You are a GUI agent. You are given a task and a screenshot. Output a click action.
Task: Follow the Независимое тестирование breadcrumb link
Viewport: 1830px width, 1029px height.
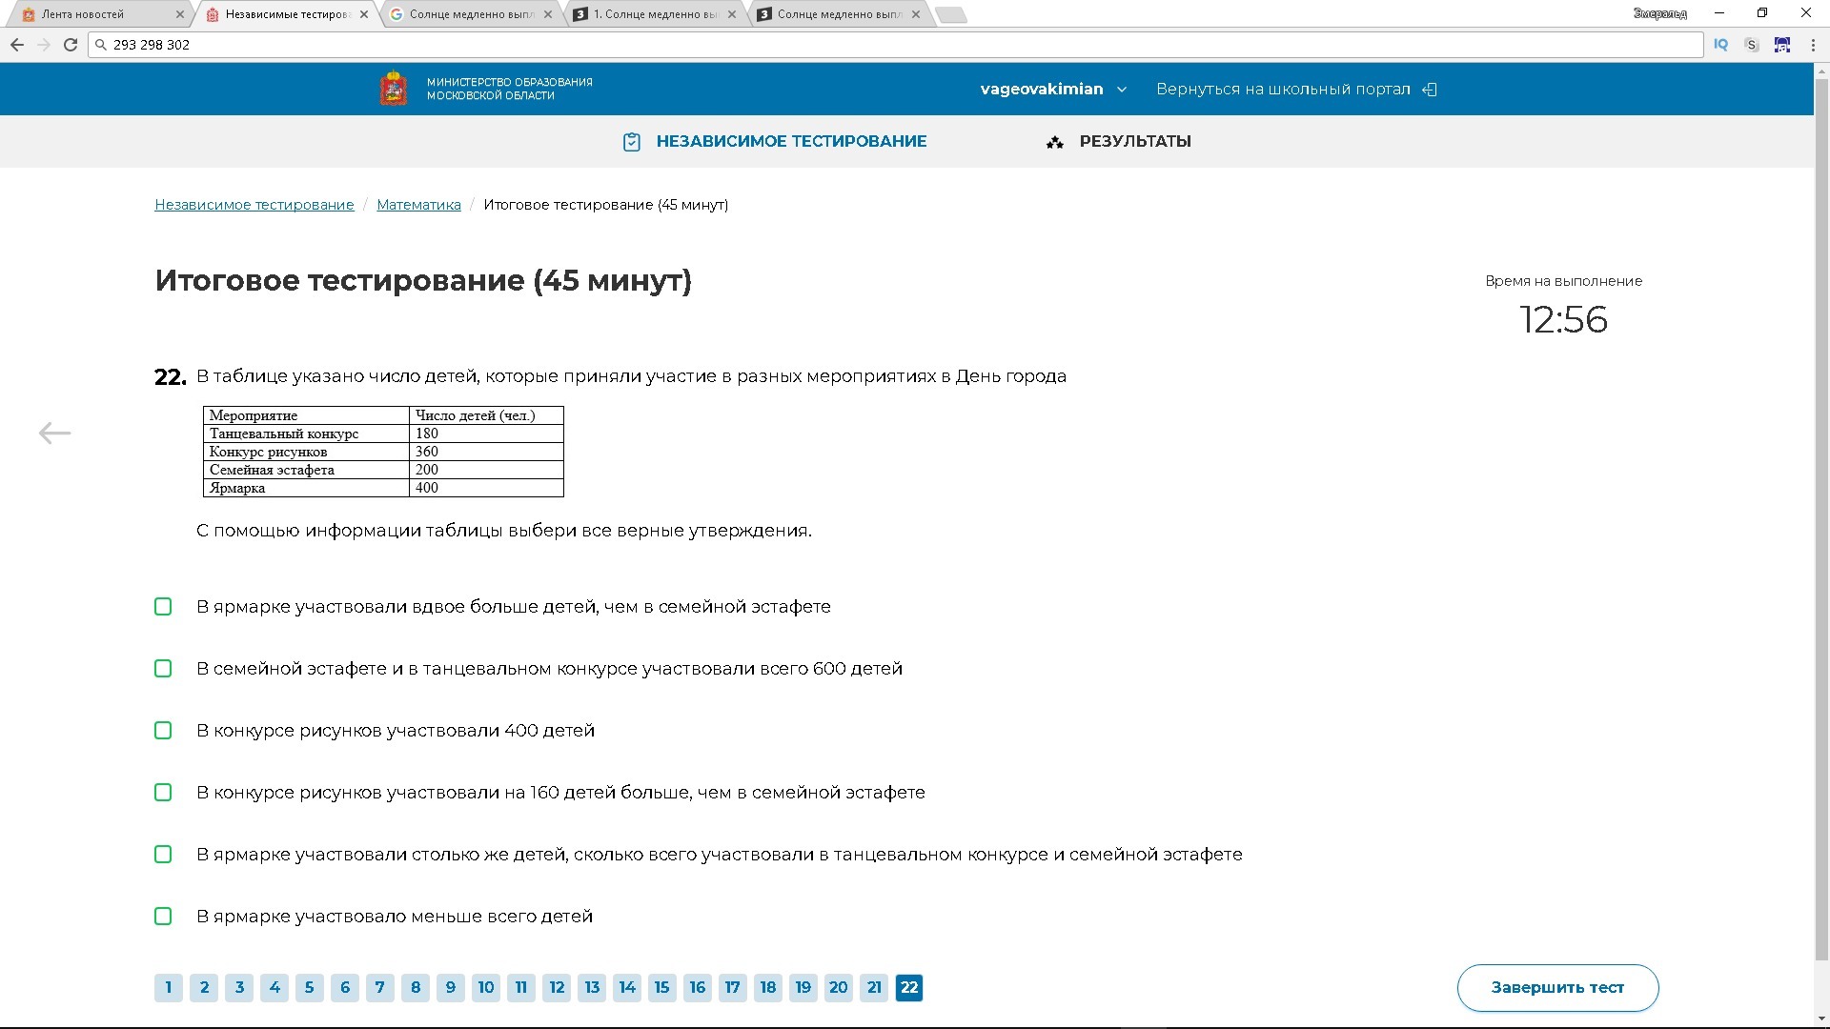(254, 205)
